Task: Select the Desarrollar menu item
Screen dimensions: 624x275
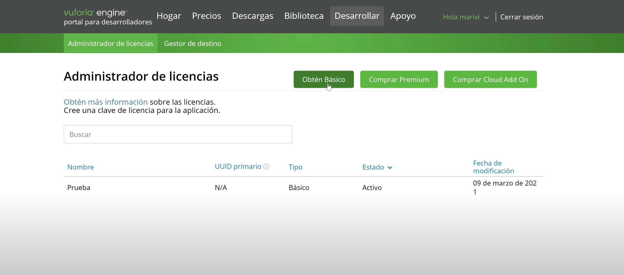Action: click(357, 16)
